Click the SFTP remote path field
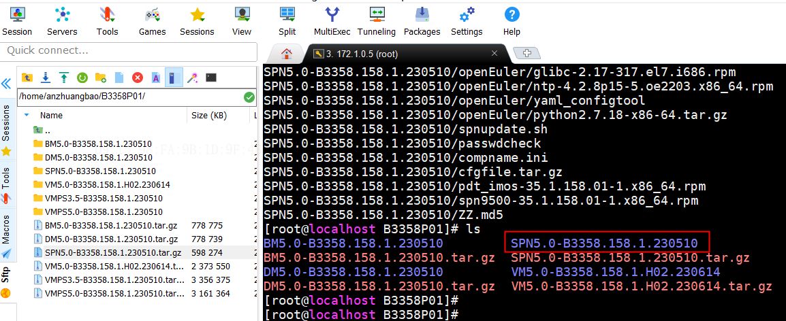786x321 pixels. [x=130, y=97]
